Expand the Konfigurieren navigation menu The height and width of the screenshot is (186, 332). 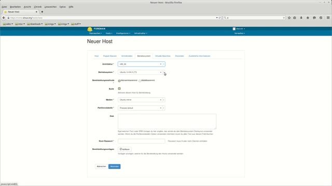click(123, 33)
